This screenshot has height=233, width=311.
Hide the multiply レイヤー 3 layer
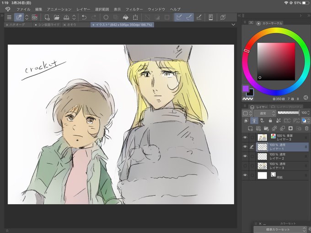click(x=245, y=137)
